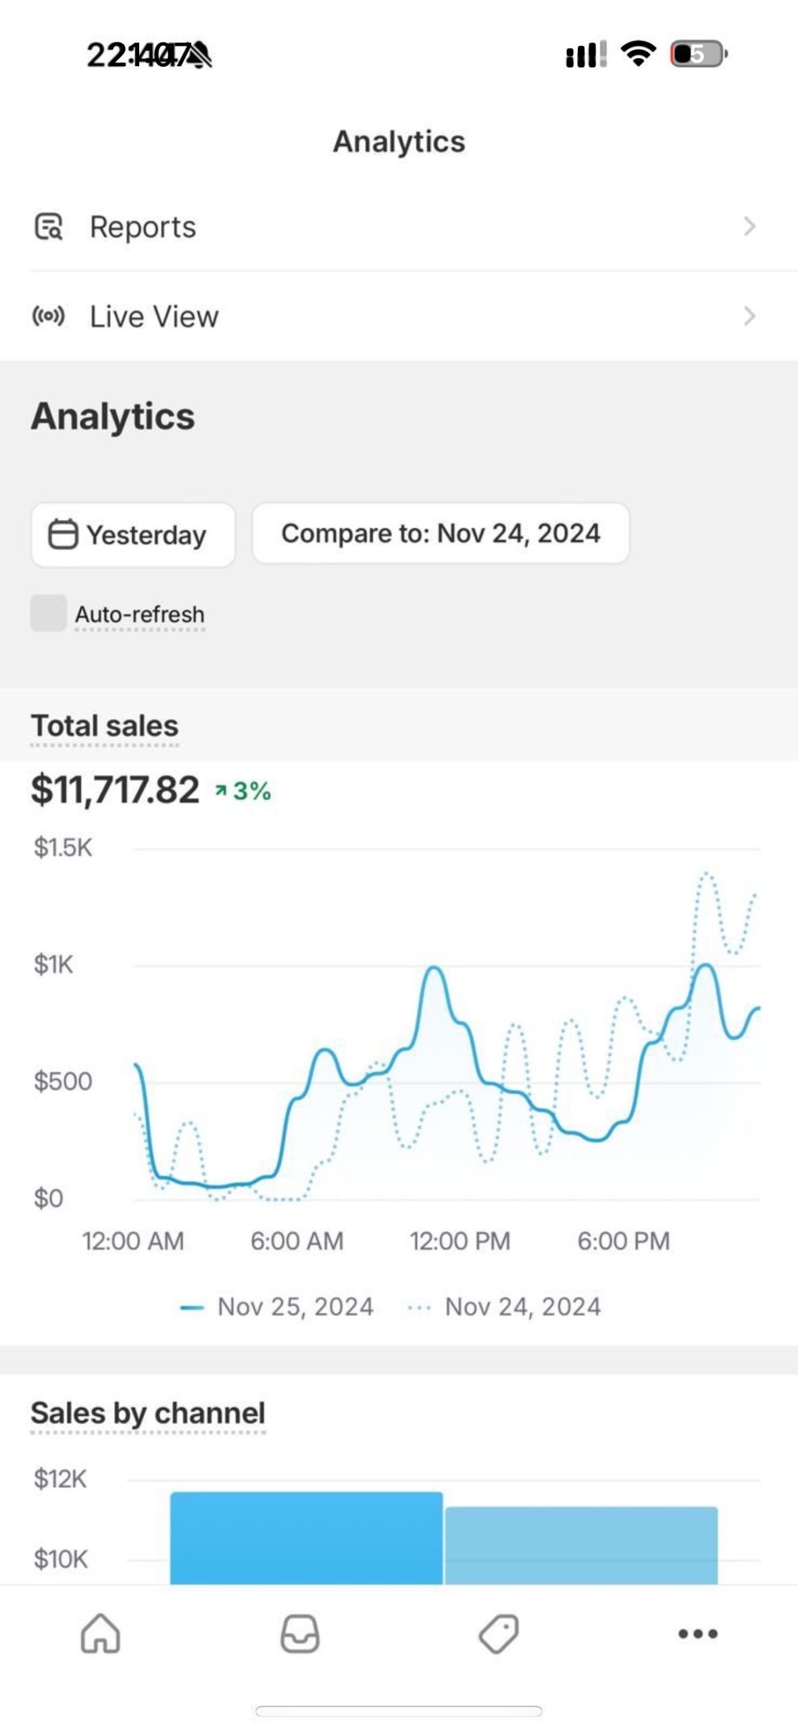This screenshot has height=1731, width=798.
Task: Tap the calendar icon in Yesterday button
Action: (63, 534)
